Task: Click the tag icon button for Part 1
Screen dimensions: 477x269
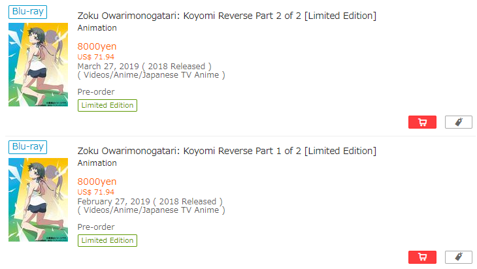Action: 458,257
